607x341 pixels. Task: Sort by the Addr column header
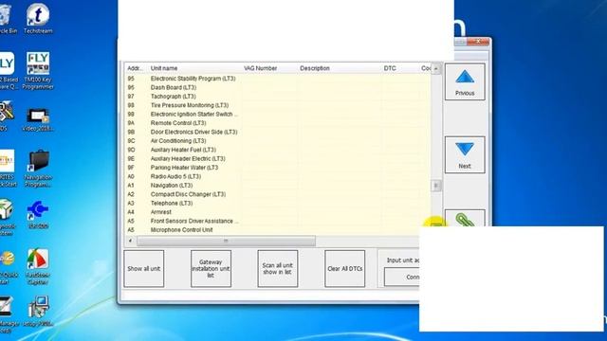[x=135, y=68]
